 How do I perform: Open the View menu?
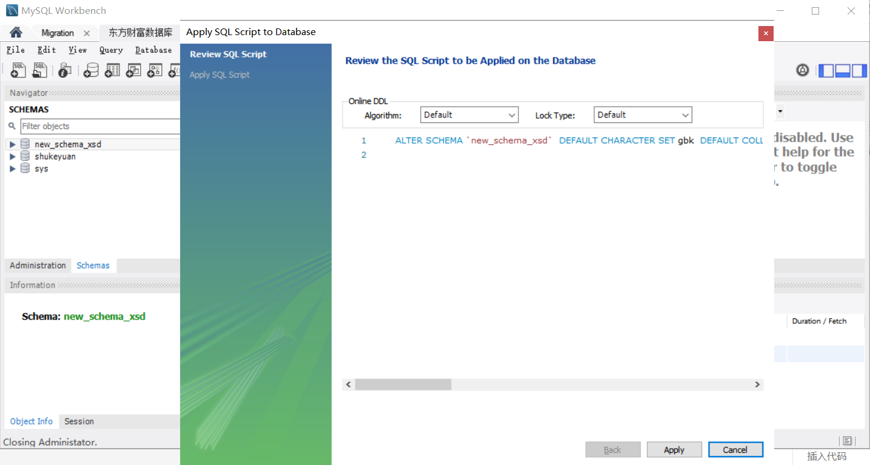pos(78,50)
